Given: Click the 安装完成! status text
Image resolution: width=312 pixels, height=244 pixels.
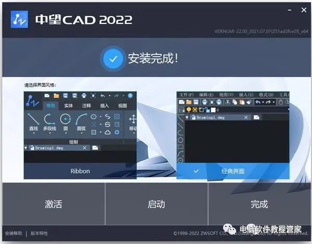Looking at the screenshot, I should click(x=153, y=58).
